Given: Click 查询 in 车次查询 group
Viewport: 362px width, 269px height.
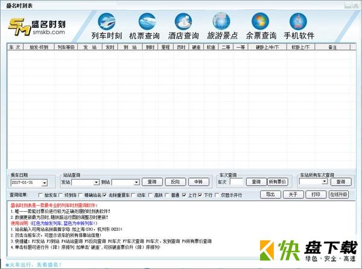Looking at the screenshot, I should point(256,182).
